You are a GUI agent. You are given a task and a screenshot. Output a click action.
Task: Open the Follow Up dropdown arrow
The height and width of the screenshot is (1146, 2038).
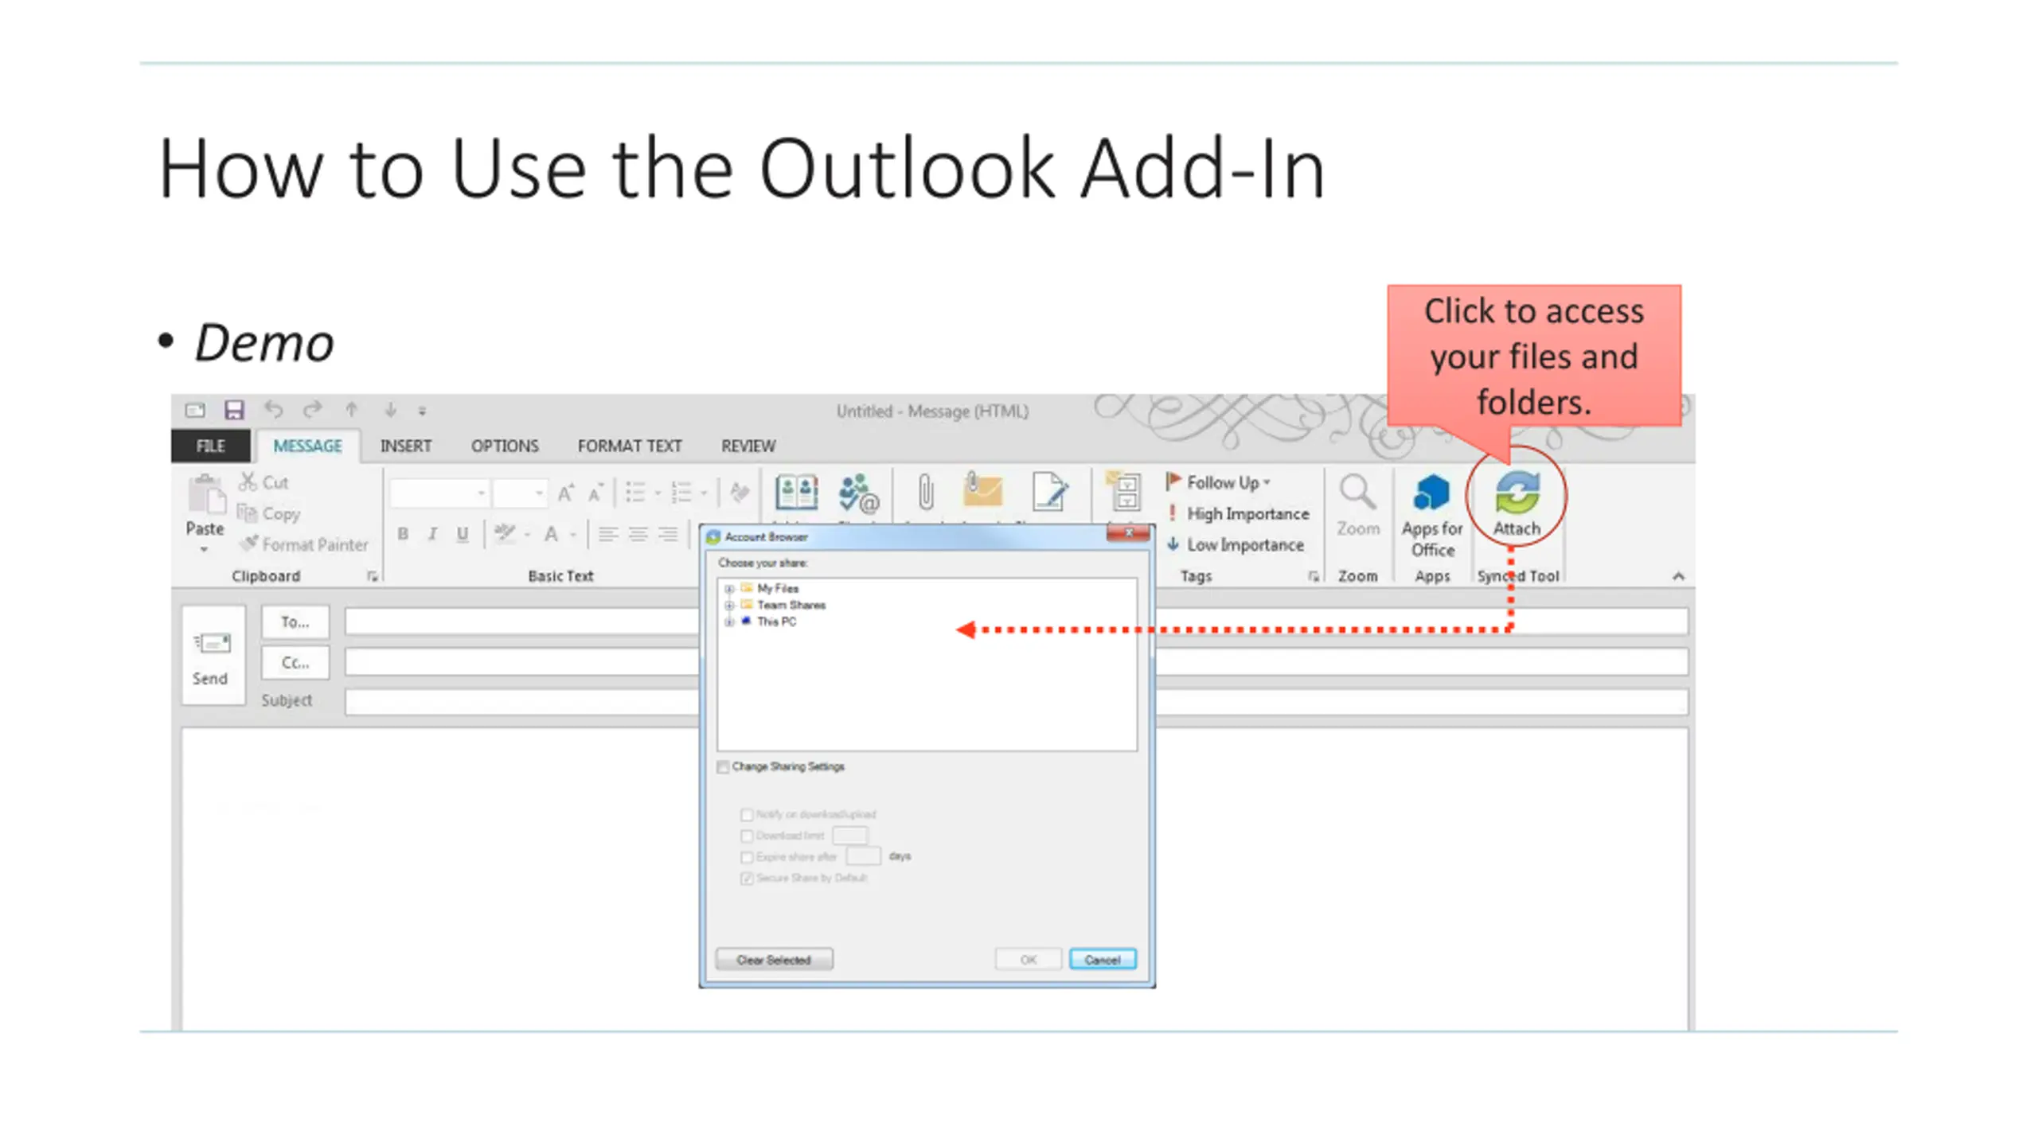(x=1266, y=481)
